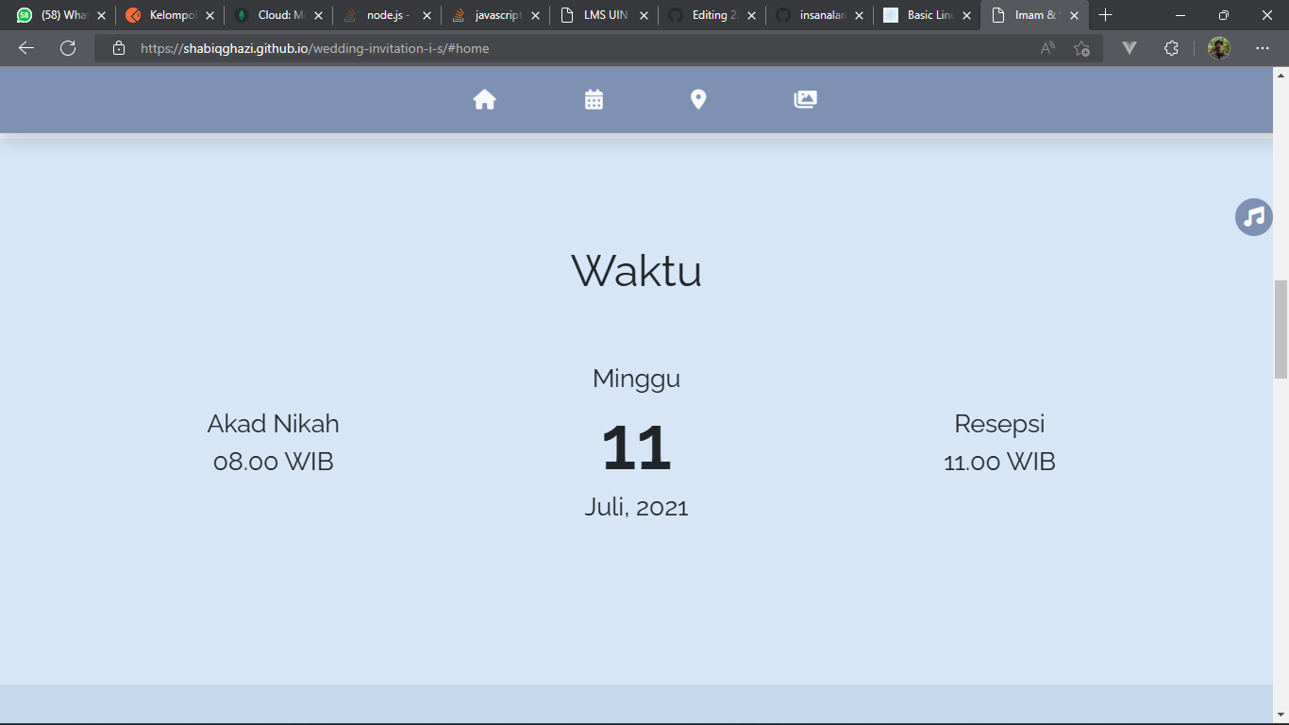Open the browser profile avatar menu
The width and height of the screenshot is (1289, 725).
point(1218,48)
